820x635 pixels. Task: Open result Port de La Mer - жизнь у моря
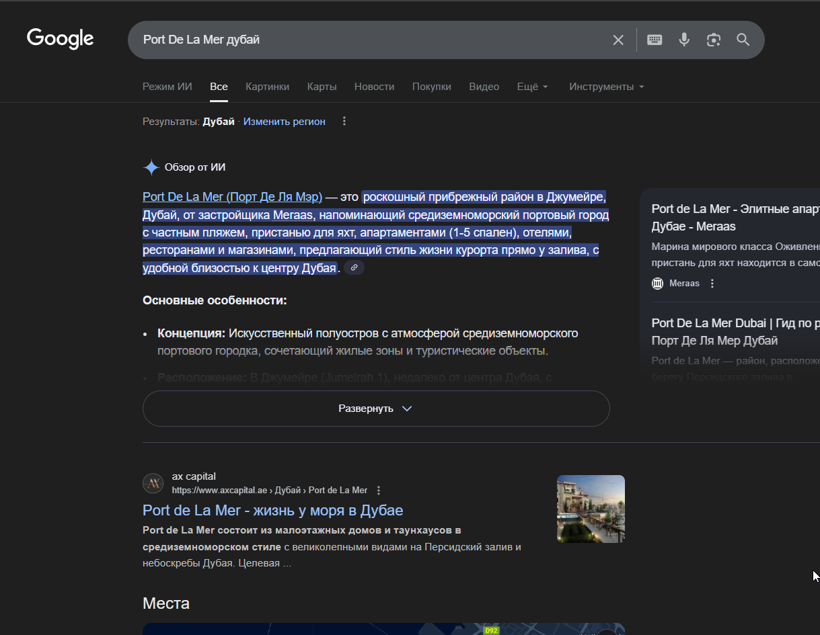pyautogui.click(x=273, y=510)
